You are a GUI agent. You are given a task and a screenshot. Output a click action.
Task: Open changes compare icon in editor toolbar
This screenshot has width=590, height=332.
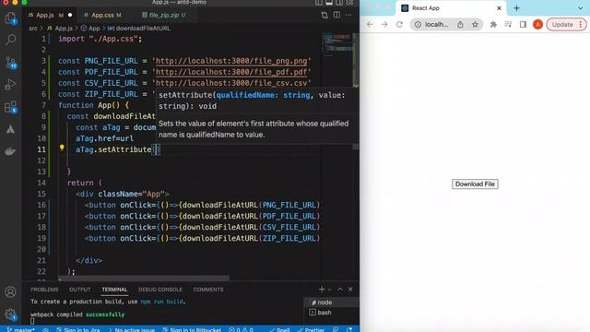[x=324, y=15]
